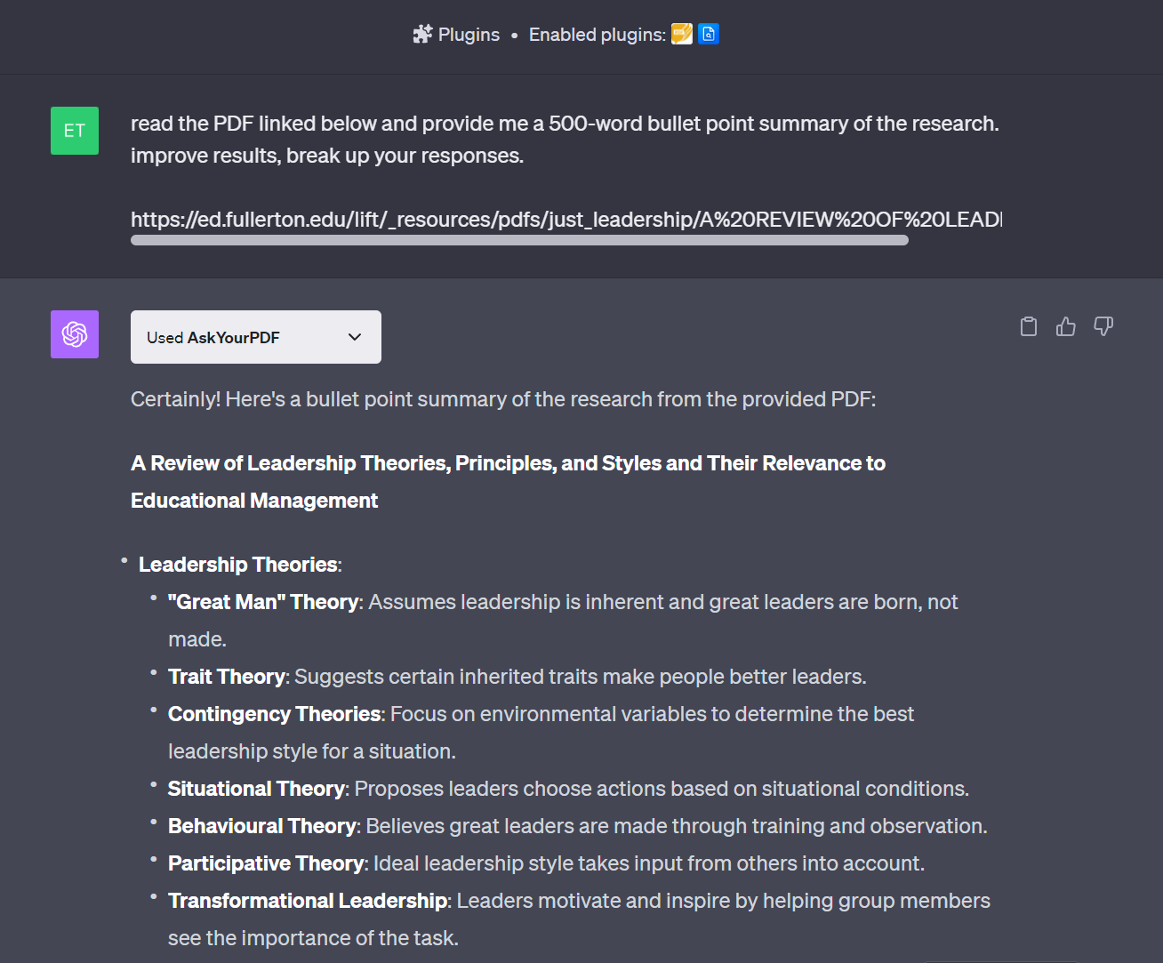The width and height of the screenshot is (1163, 963).
Task: Open the ed.fullerton.edu PDF link
Action: click(566, 220)
